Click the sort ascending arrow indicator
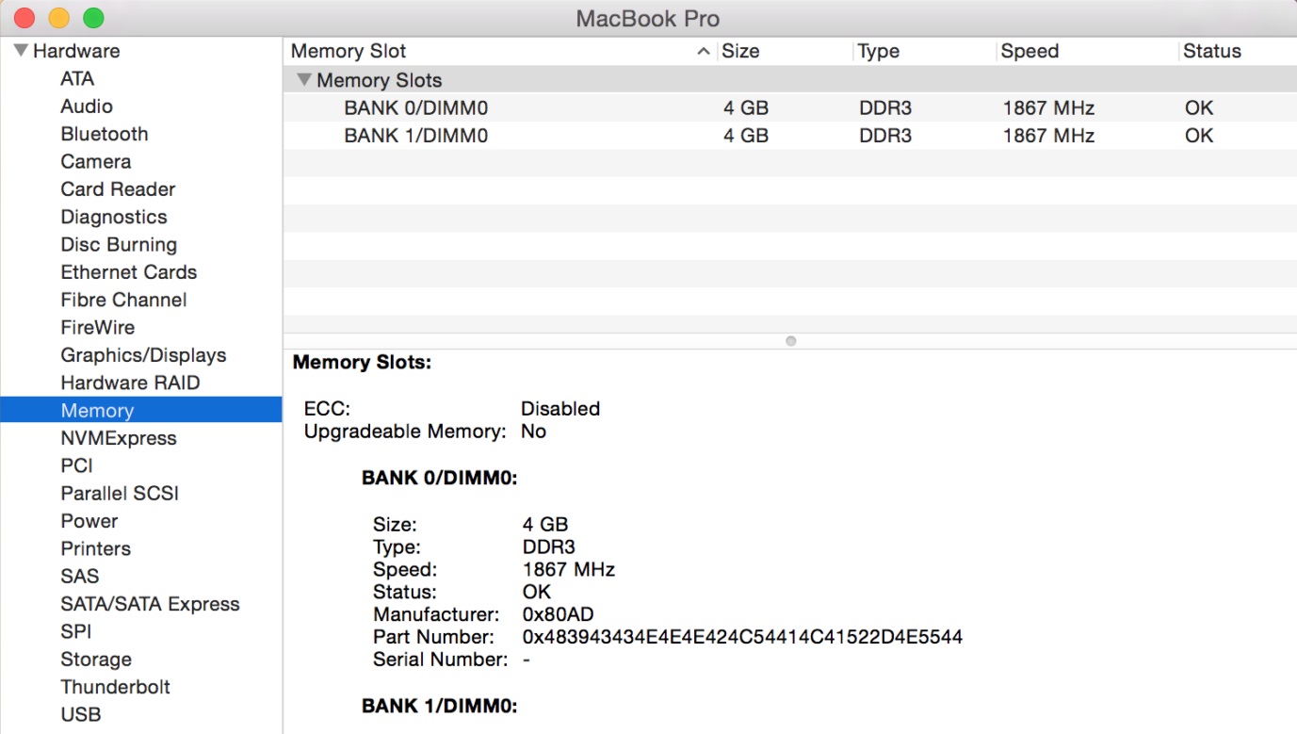1297x734 pixels. tap(703, 52)
